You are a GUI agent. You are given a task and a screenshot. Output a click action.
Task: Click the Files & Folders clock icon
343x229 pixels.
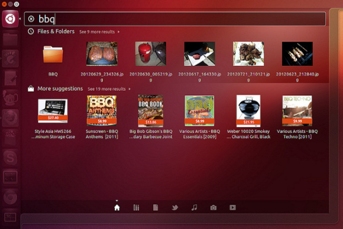pos(31,31)
